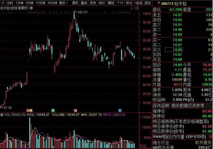Select the 买五 74.80 row

coord(182,60)
